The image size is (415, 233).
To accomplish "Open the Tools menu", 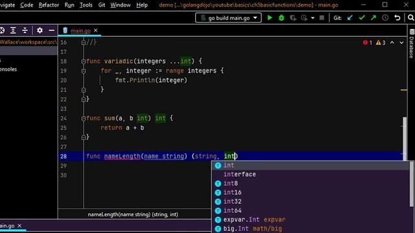I will [x=86, y=5].
